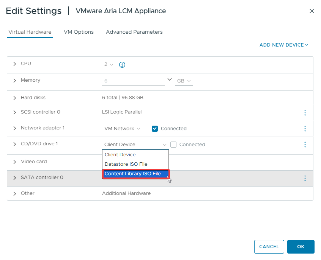
Task: Confirm settings with the OK button
Action: click(x=301, y=247)
